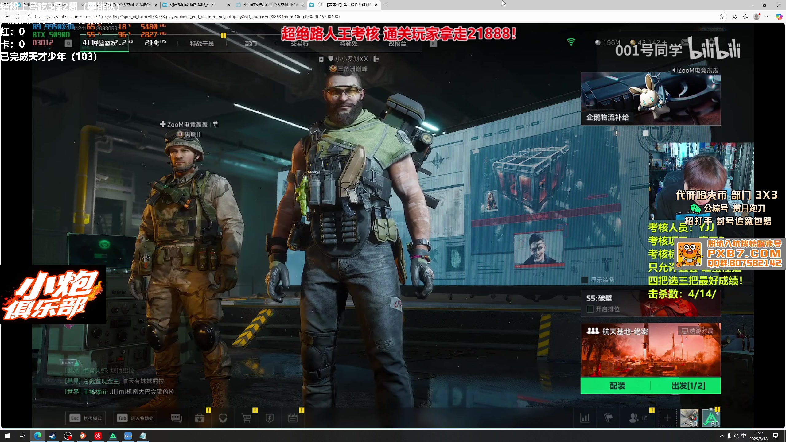Open browser settings and more menu
The width and height of the screenshot is (786, 442).
[768, 17]
